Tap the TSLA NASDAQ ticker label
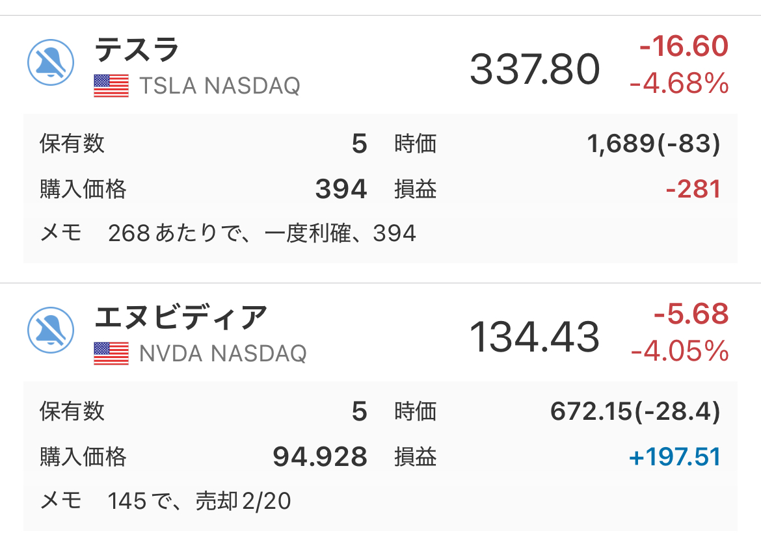The width and height of the screenshot is (761, 542). pos(220,86)
